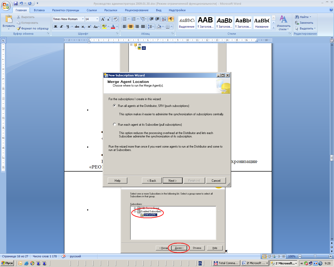This screenshot has width=334, height=267.
Task: Open borders dropdown arrow
Action: tap(172, 27)
